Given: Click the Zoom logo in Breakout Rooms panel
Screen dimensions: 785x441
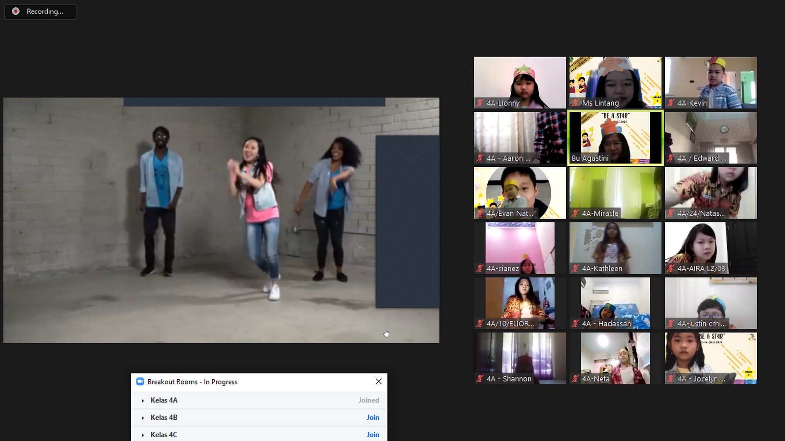Looking at the screenshot, I should (x=140, y=381).
